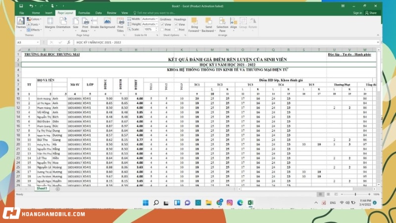Open the Page Setup dialog launcher
The height and width of the screenshot is (223, 396).
(124, 35)
